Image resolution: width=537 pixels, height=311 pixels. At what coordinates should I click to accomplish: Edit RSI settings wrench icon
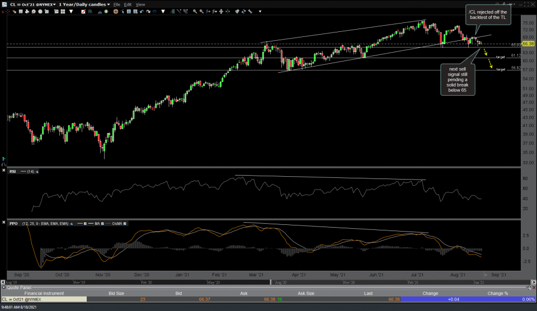[x=37, y=172]
